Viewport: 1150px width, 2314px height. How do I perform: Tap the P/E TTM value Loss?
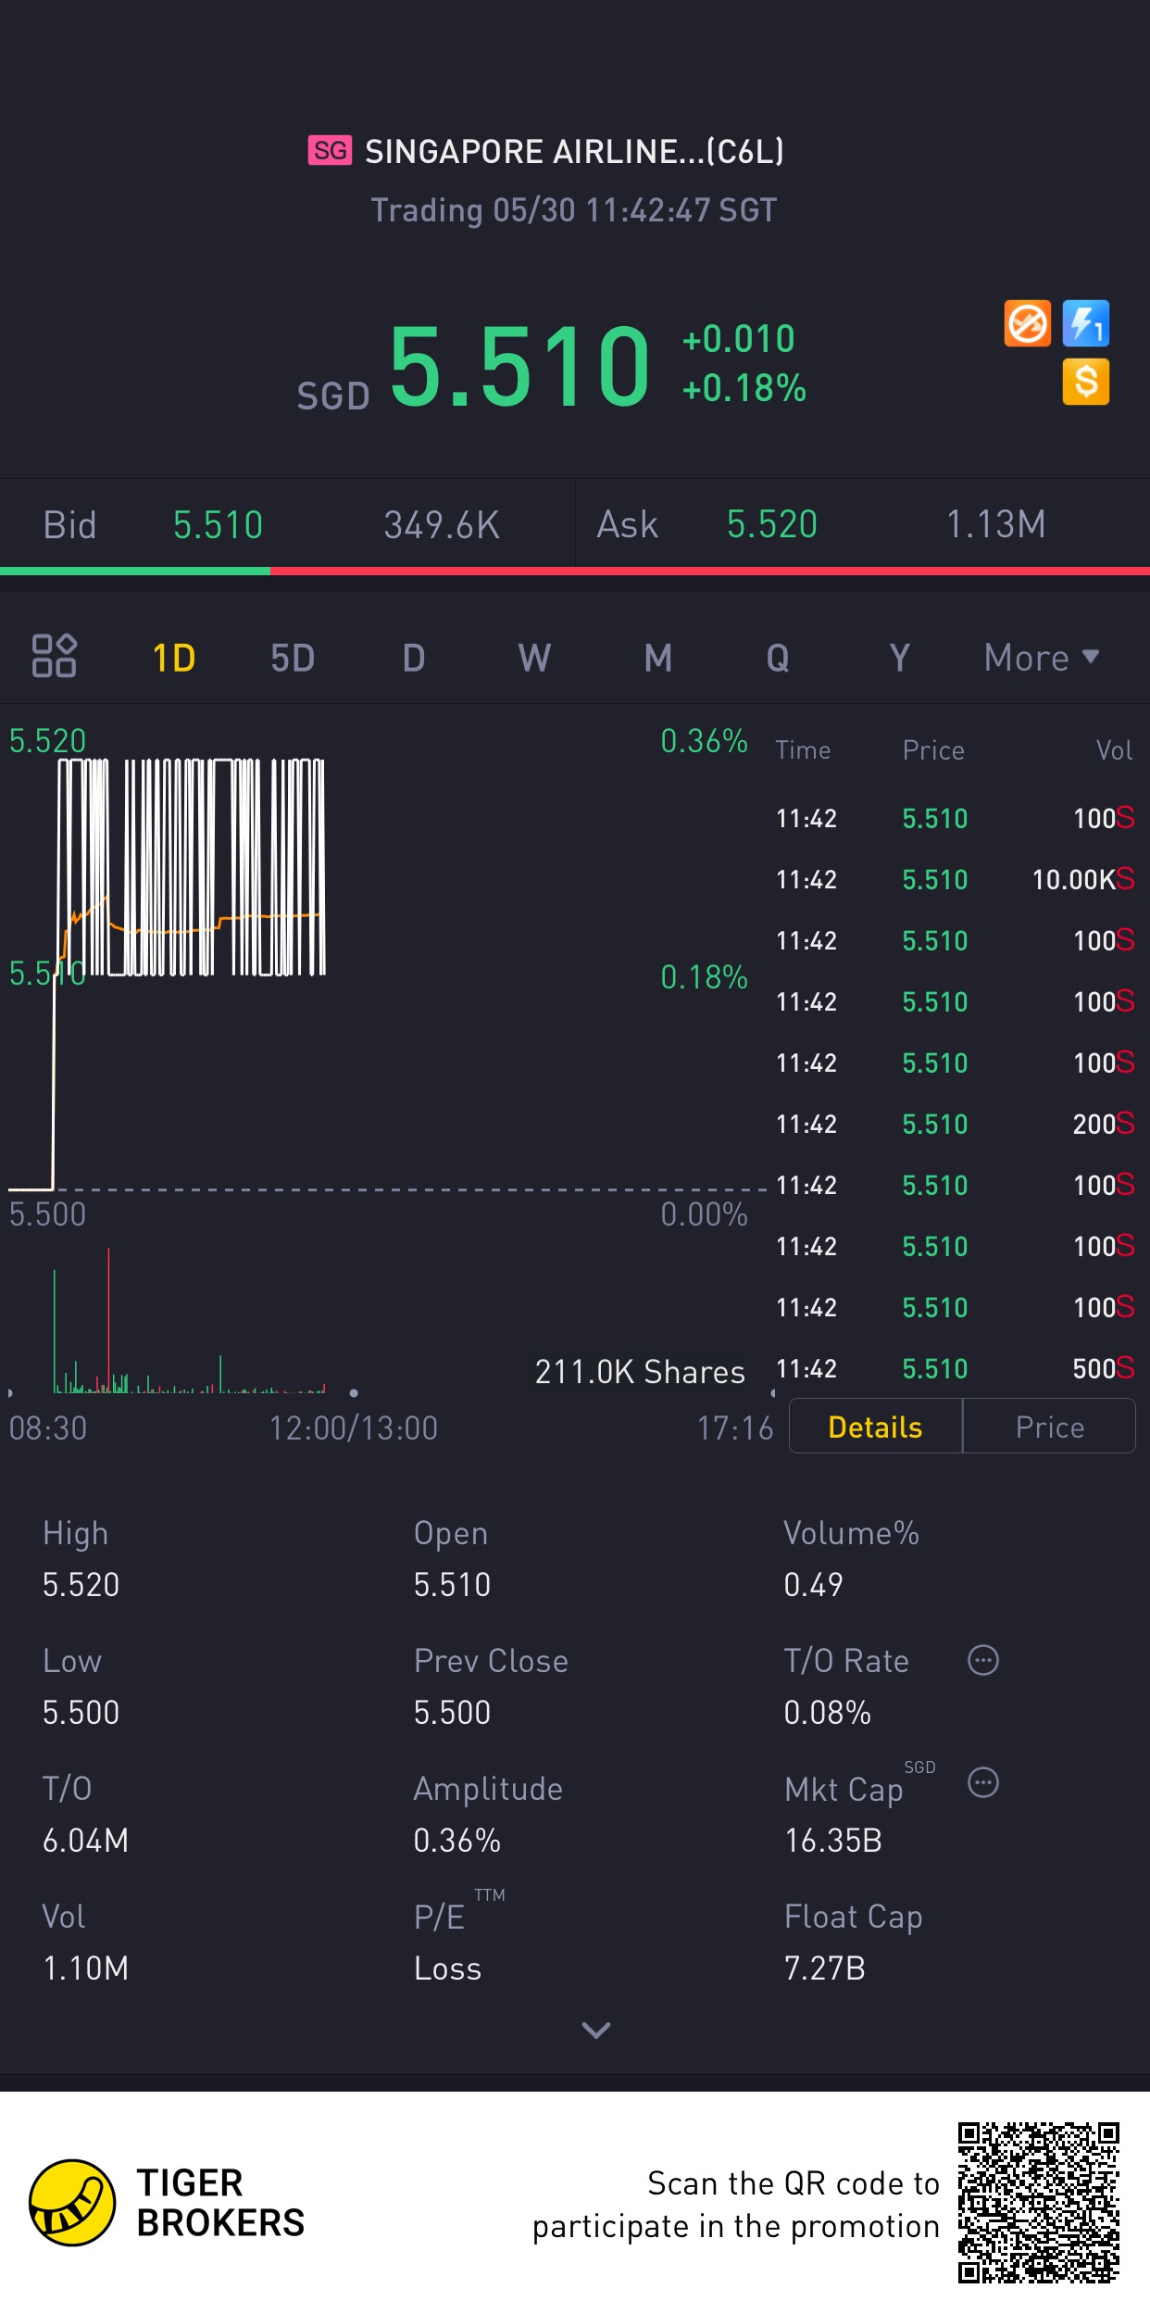pos(448,1968)
